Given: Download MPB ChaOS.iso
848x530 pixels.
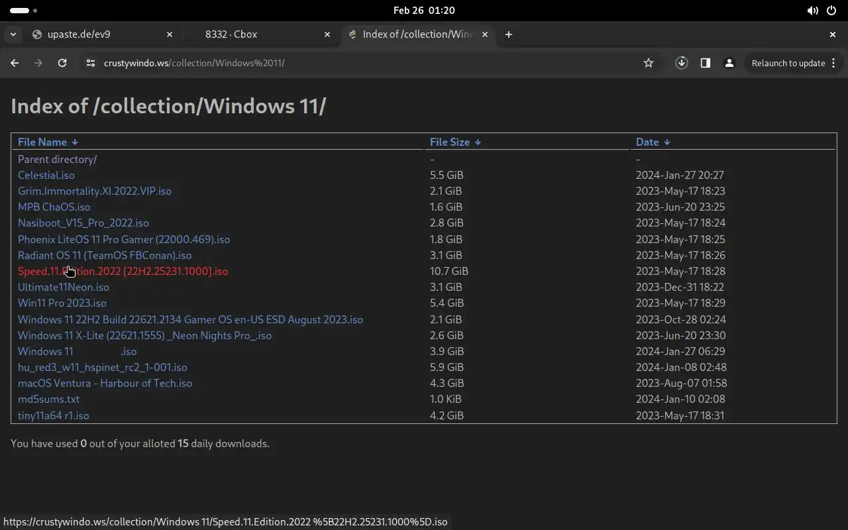Looking at the screenshot, I should tap(54, 207).
